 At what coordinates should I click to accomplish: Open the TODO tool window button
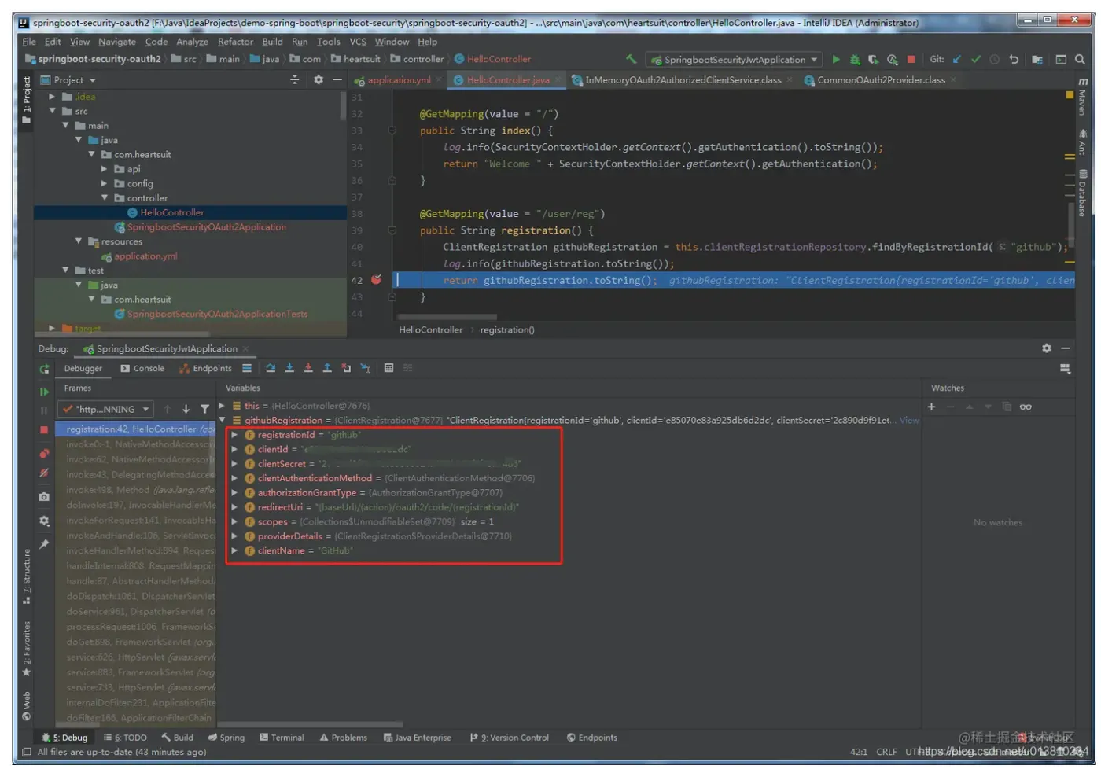[125, 738]
